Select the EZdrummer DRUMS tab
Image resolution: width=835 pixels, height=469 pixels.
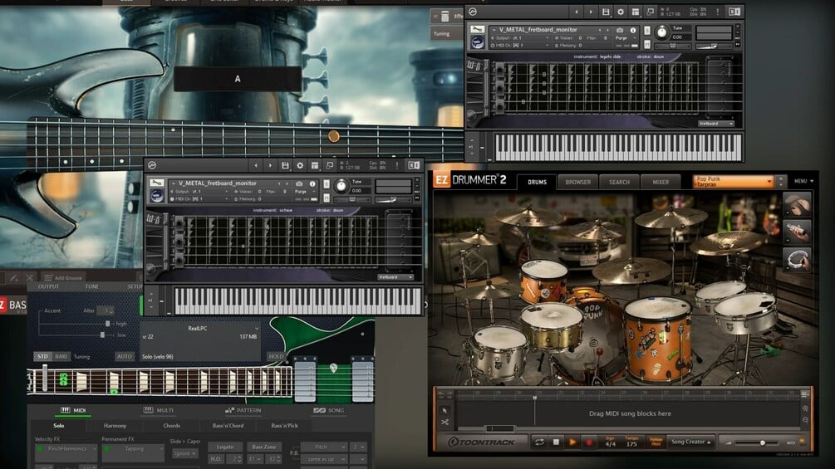(x=537, y=182)
